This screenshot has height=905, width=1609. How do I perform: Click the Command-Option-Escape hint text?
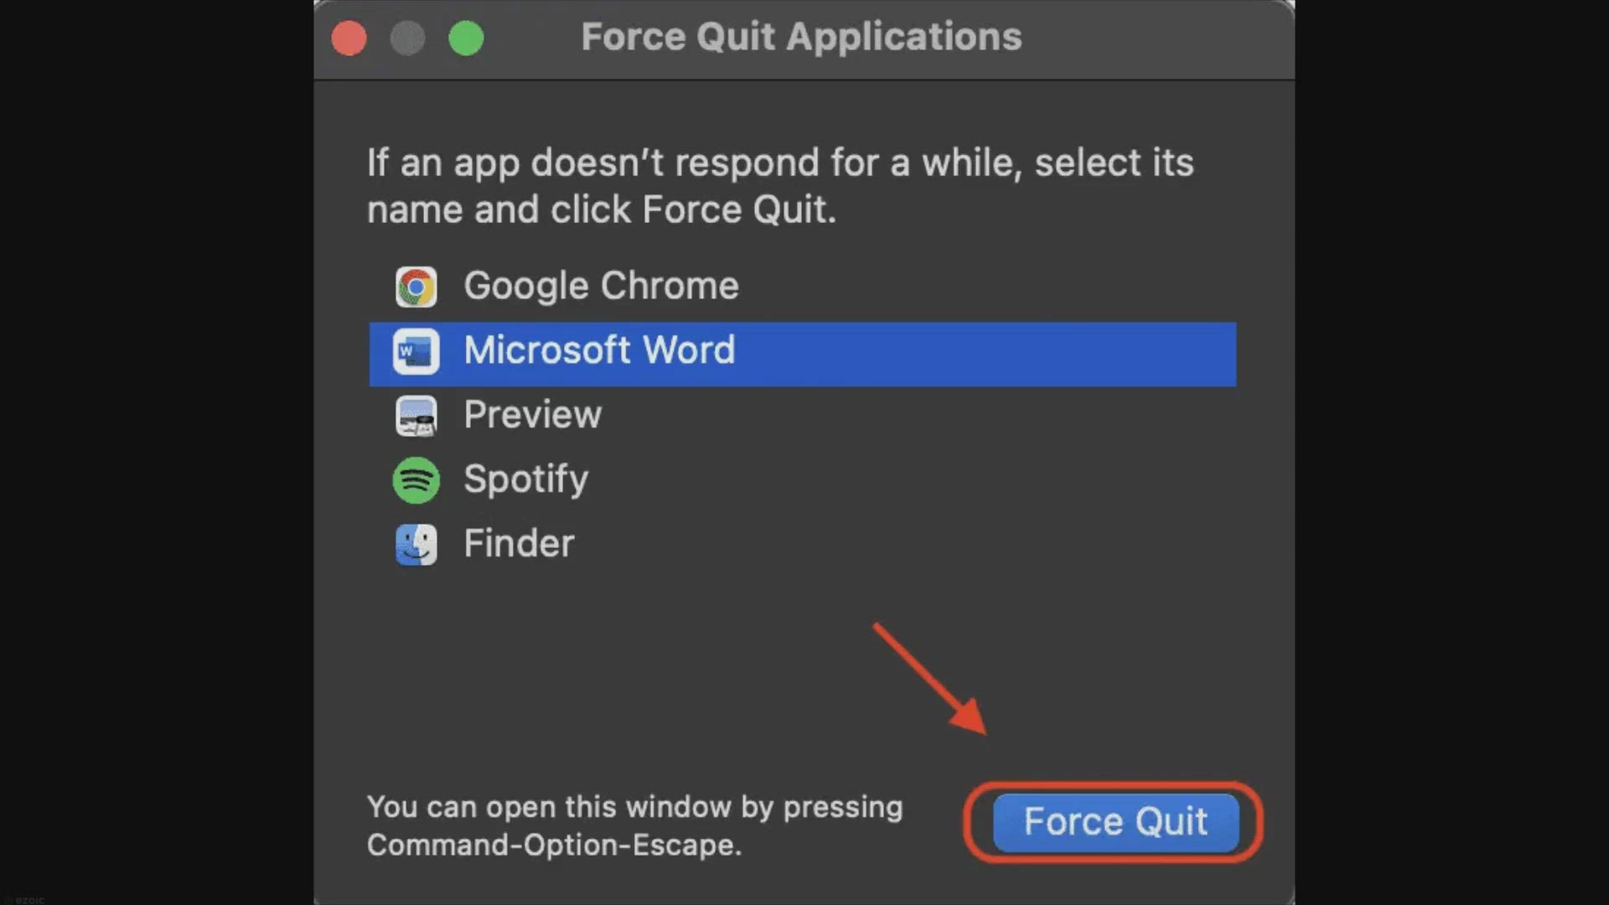(x=635, y=825)
